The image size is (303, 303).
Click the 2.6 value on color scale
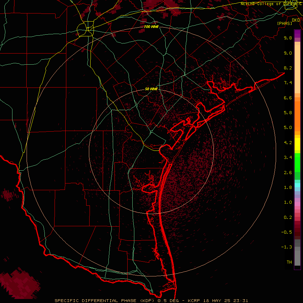288,173
